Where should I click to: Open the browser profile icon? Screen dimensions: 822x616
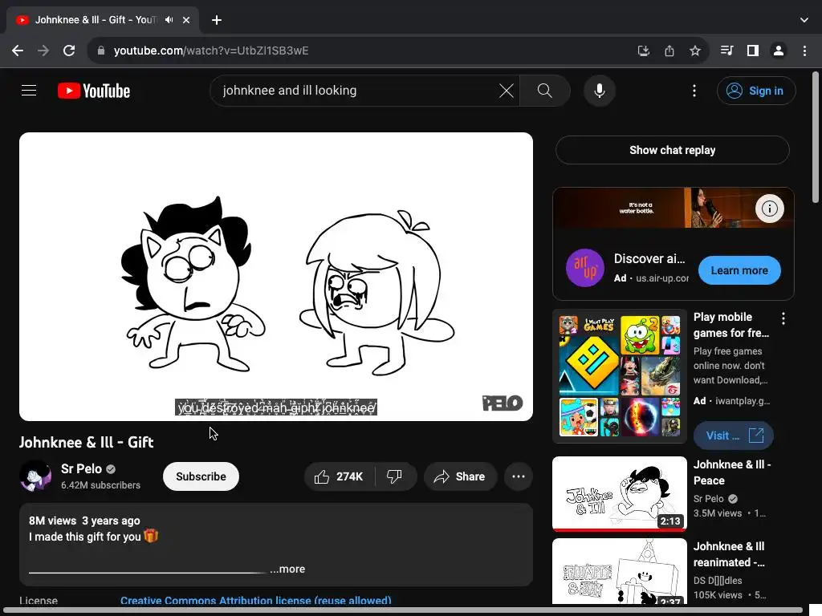tap(779, 51)
